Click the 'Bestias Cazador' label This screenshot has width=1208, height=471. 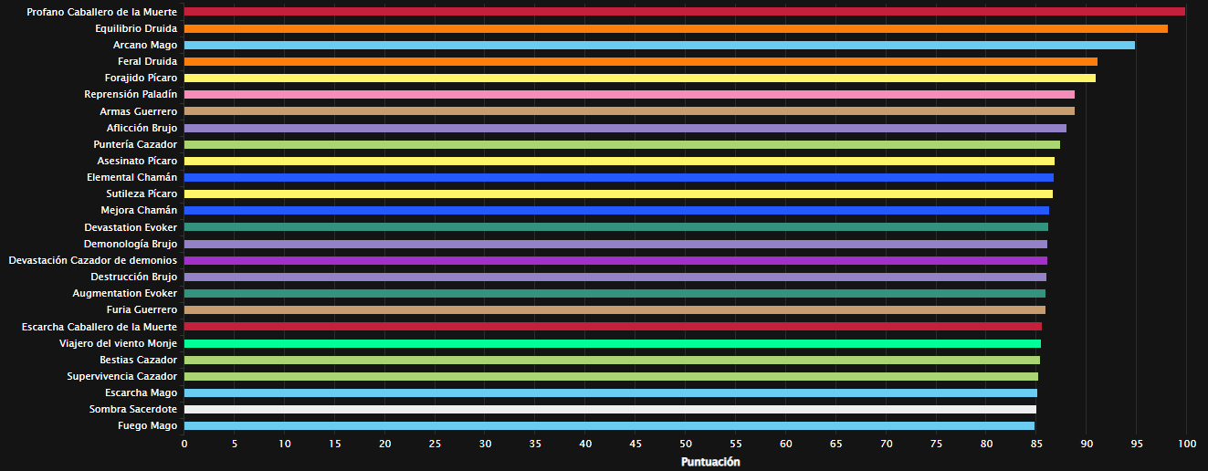point(139,360)
